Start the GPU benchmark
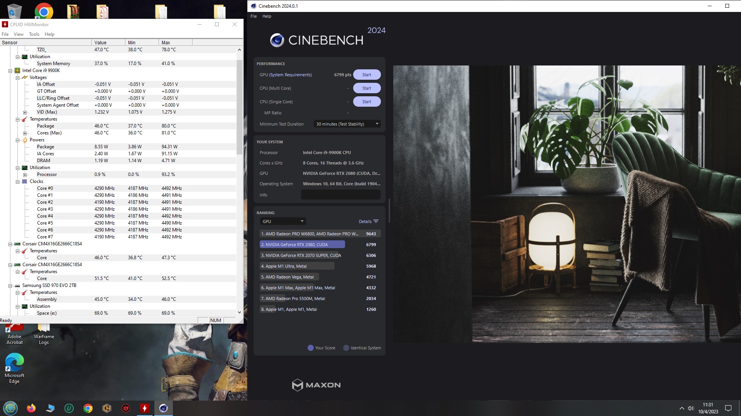 click(367, 75)
